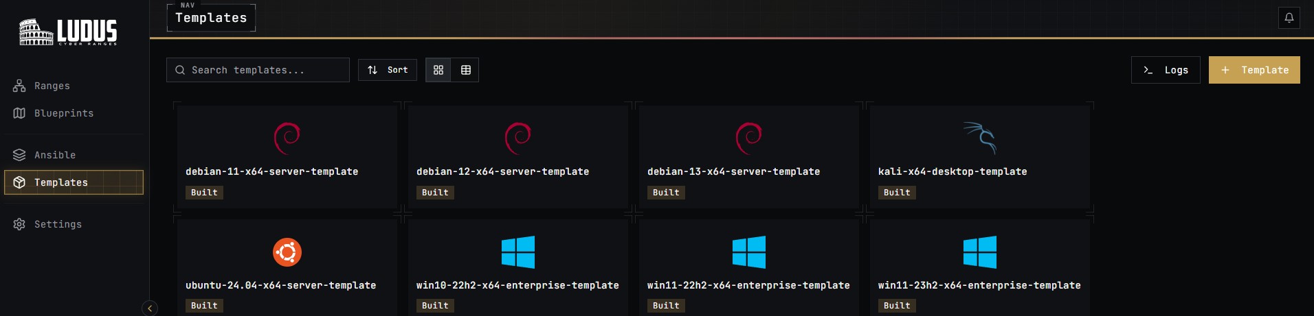The height and width of the screenshot is (316, 1314).
Task: Click Built badge on debian-13 card
Action: (666, 193)
